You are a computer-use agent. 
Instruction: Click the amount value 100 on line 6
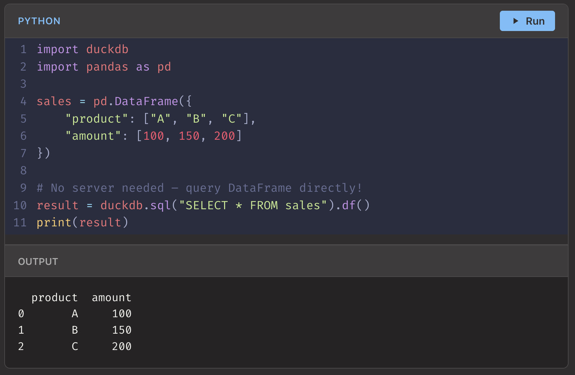click(x=155, y=136)
